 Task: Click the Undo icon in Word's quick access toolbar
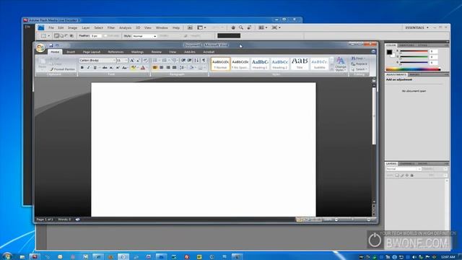click(x=57, y=45)
